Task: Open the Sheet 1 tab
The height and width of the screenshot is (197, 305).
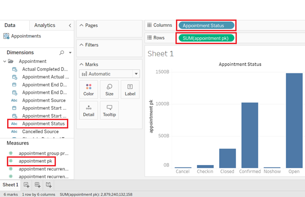Action: pyautogui.click(x=10, y=185)
